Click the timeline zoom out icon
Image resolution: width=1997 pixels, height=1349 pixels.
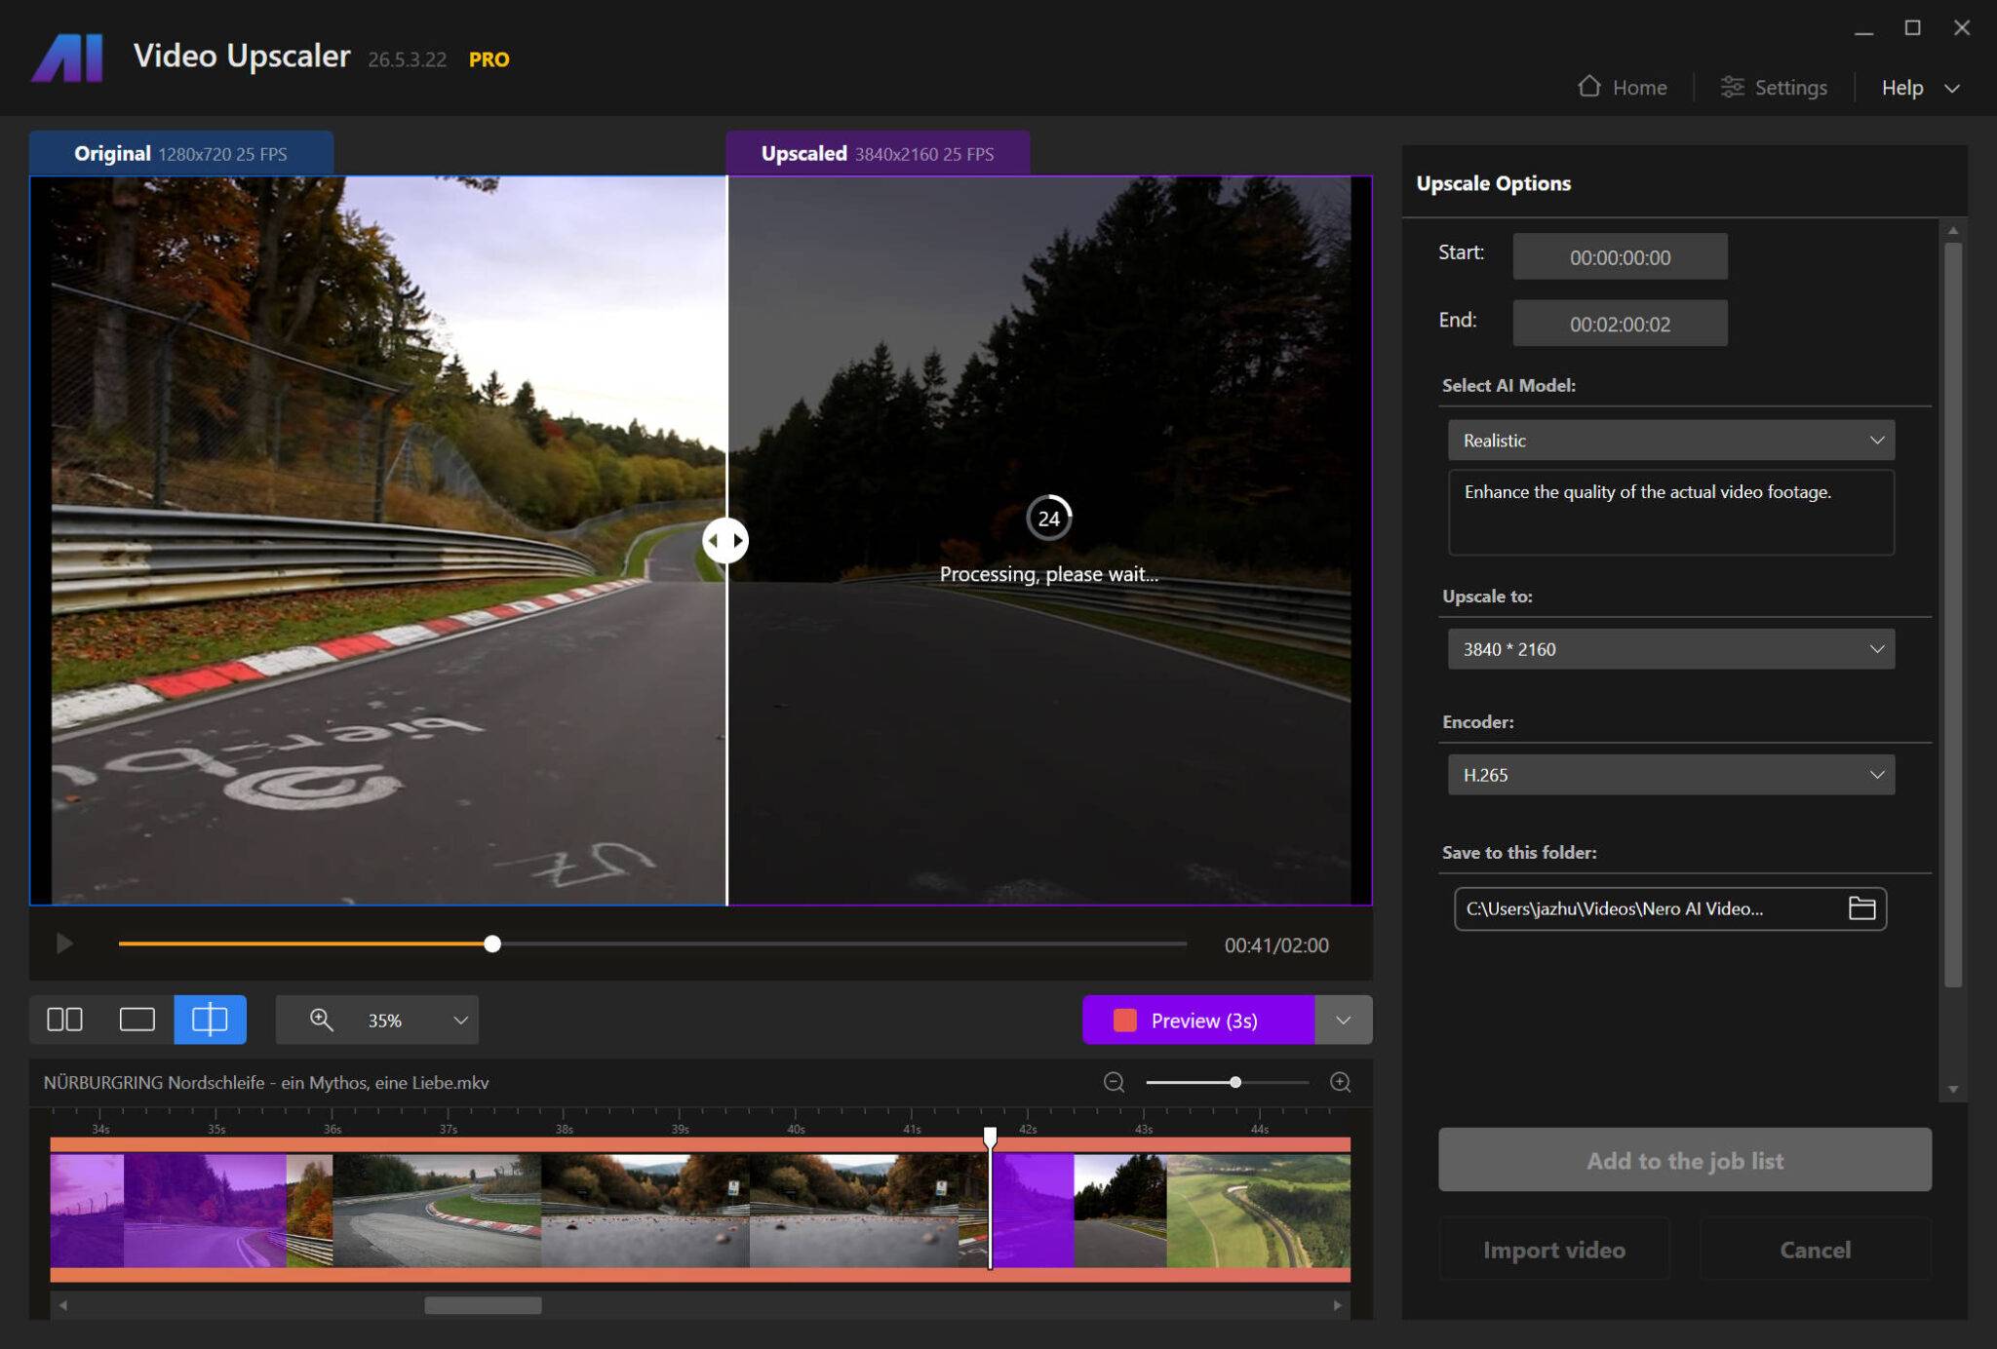pyautogui.click(x=1114, y=1082)
